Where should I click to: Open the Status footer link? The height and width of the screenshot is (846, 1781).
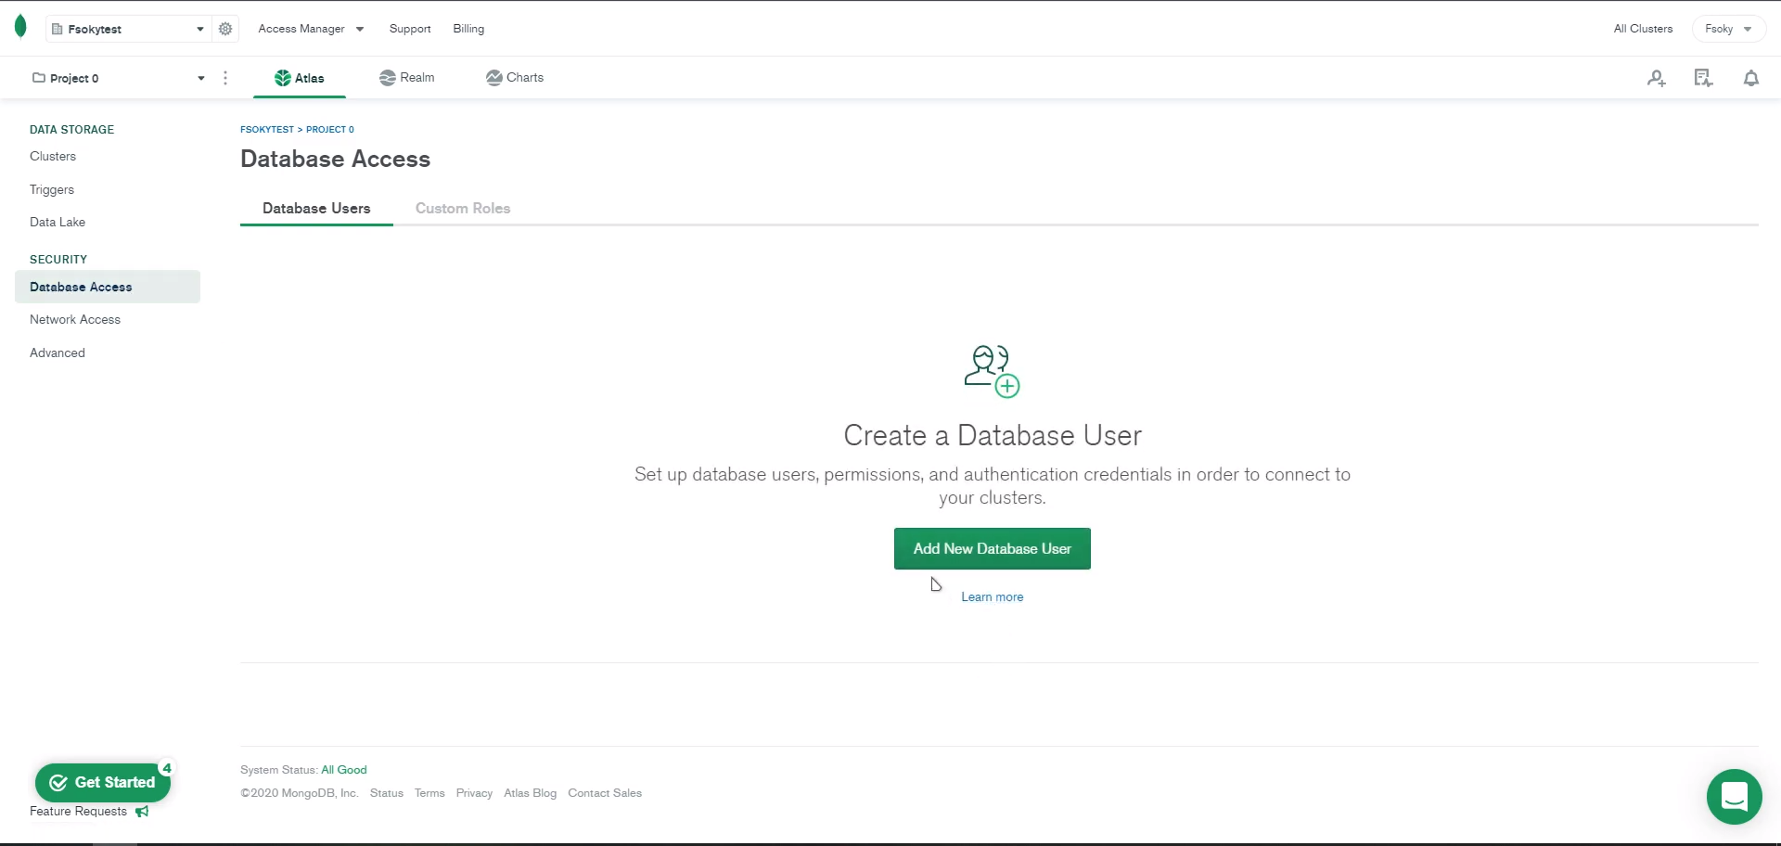coord(387,793)
